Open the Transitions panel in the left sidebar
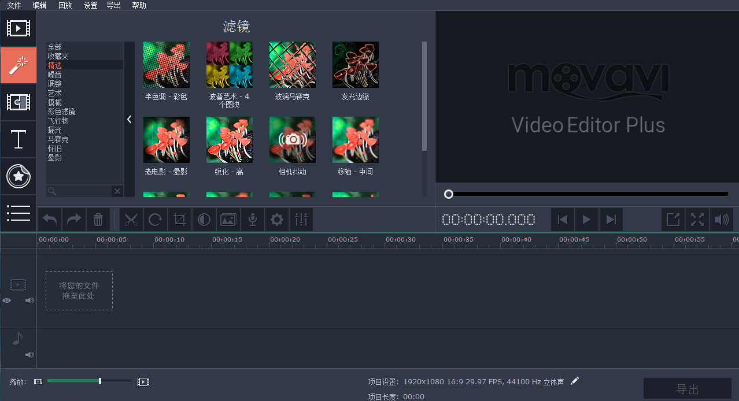Screen dimensions: 739x401 (18, 102)
